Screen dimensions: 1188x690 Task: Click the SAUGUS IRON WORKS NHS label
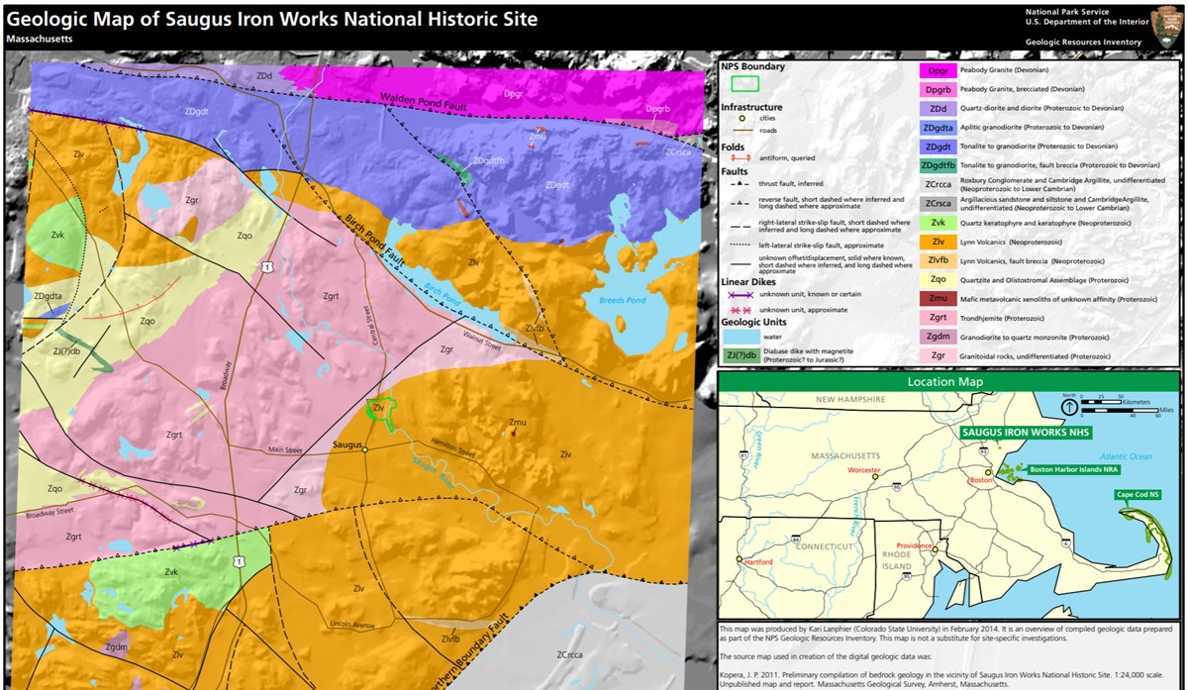1028,433
